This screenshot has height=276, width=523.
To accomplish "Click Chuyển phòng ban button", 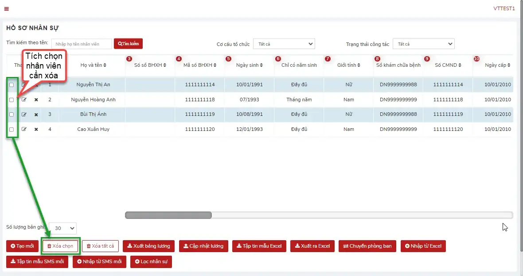I will (x=367, y=246).
